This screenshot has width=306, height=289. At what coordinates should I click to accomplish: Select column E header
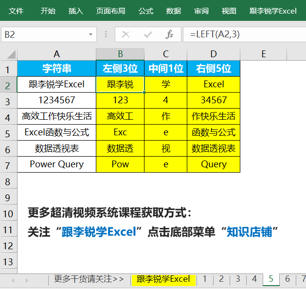[x=264, y=54]
